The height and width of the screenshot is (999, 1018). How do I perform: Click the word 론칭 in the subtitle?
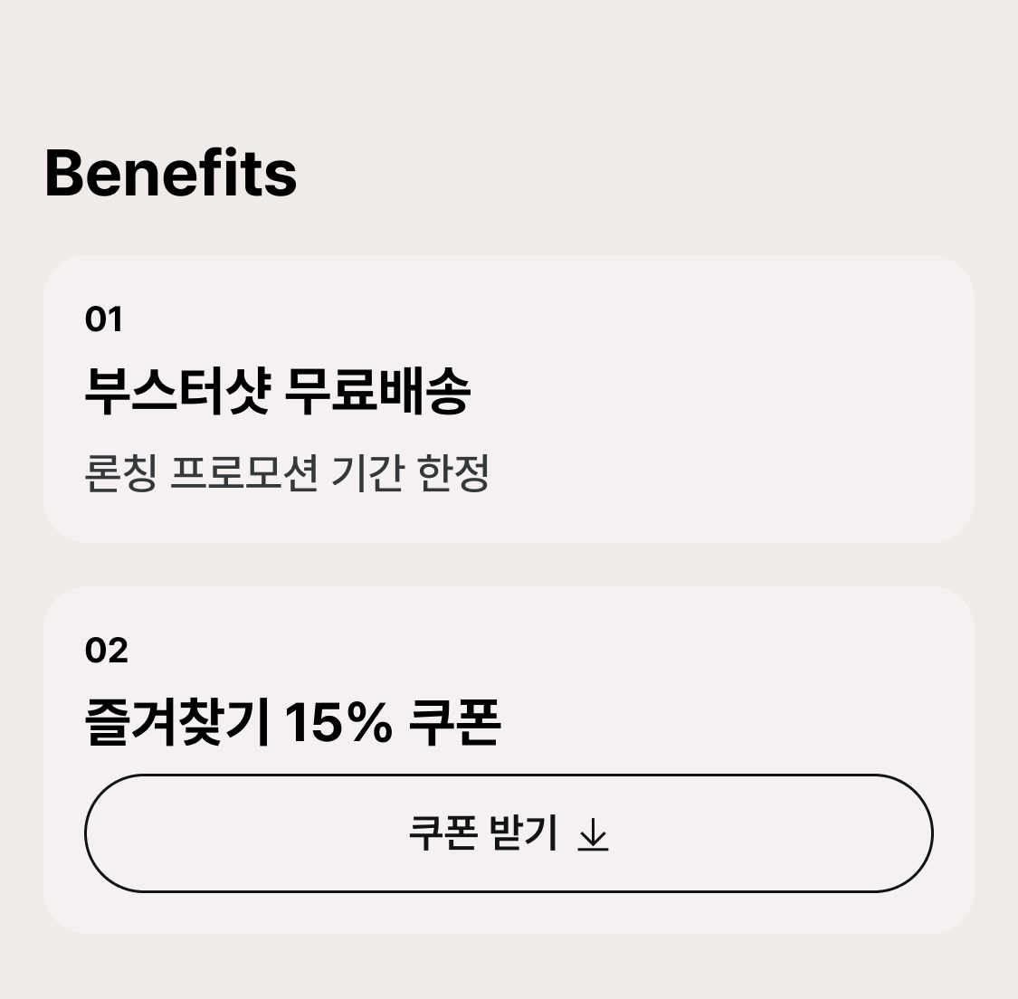[120, 472]
